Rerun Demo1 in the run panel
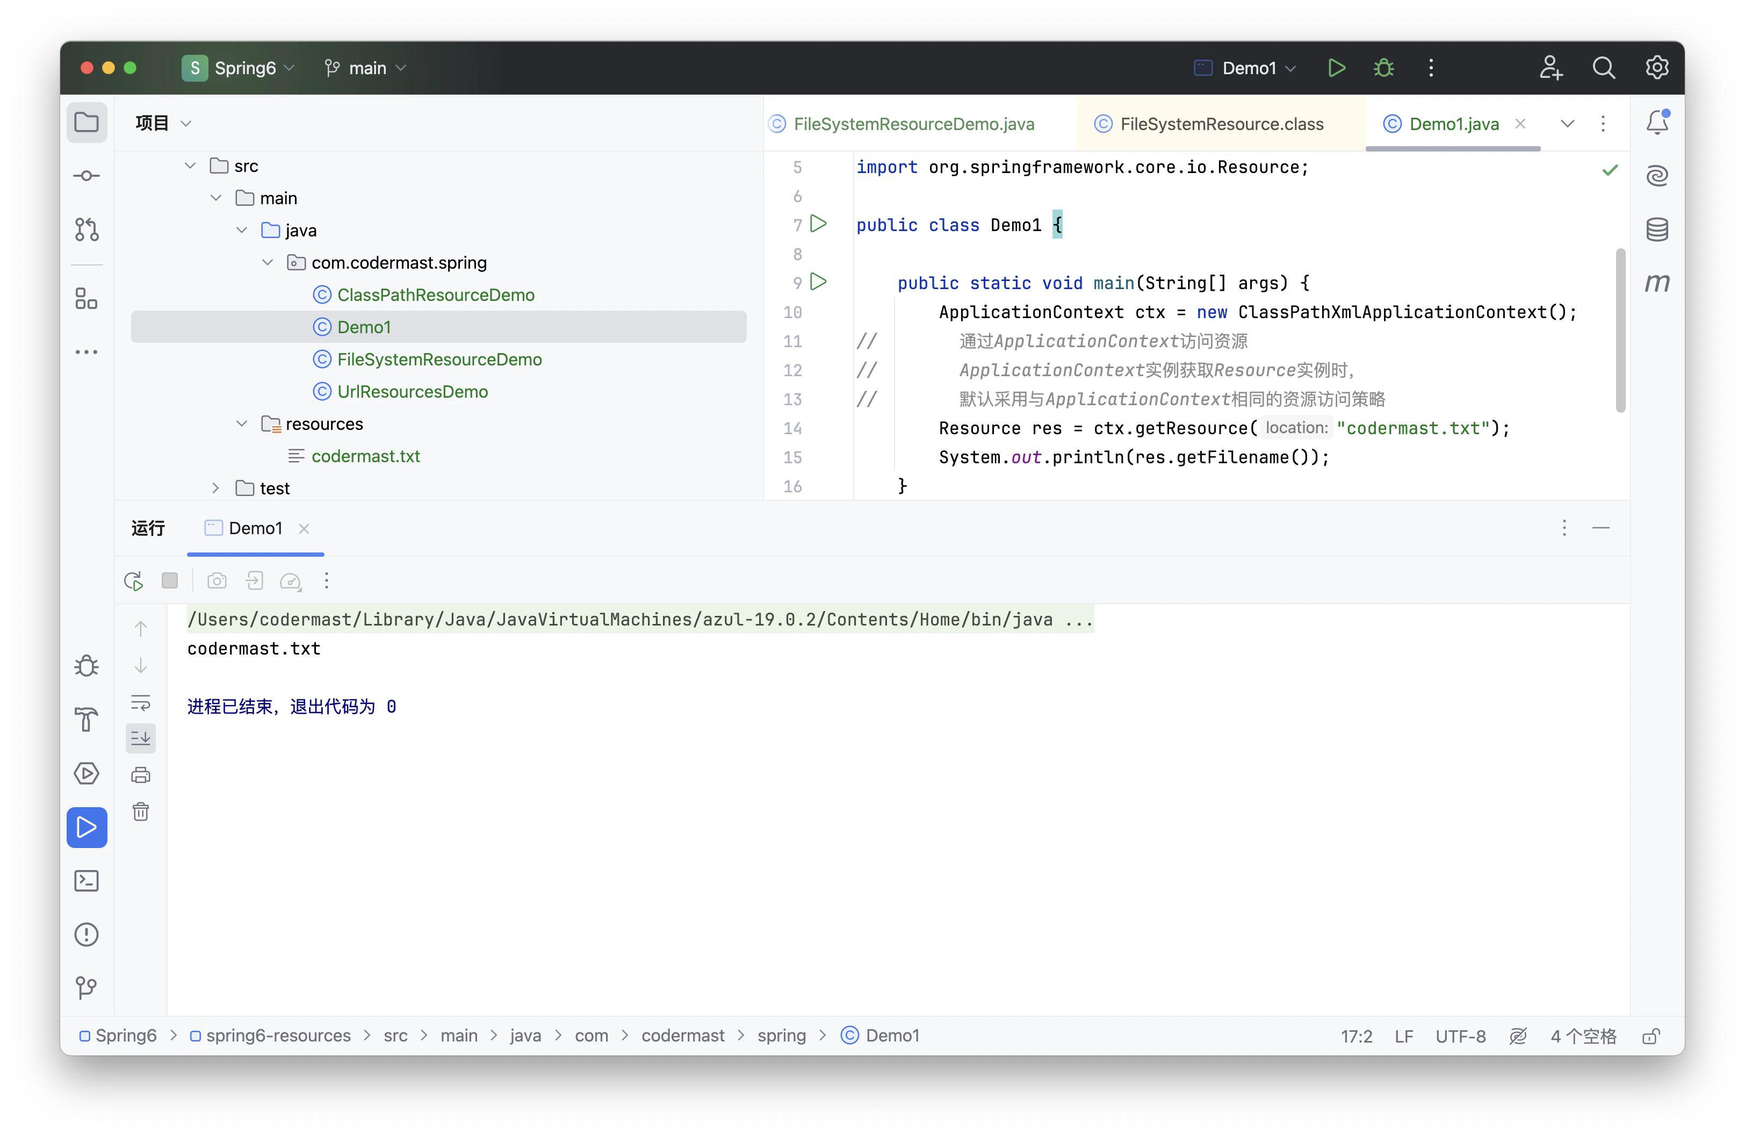Image resolution: width=1745 pixels, height=1135 pixels. 133,581
